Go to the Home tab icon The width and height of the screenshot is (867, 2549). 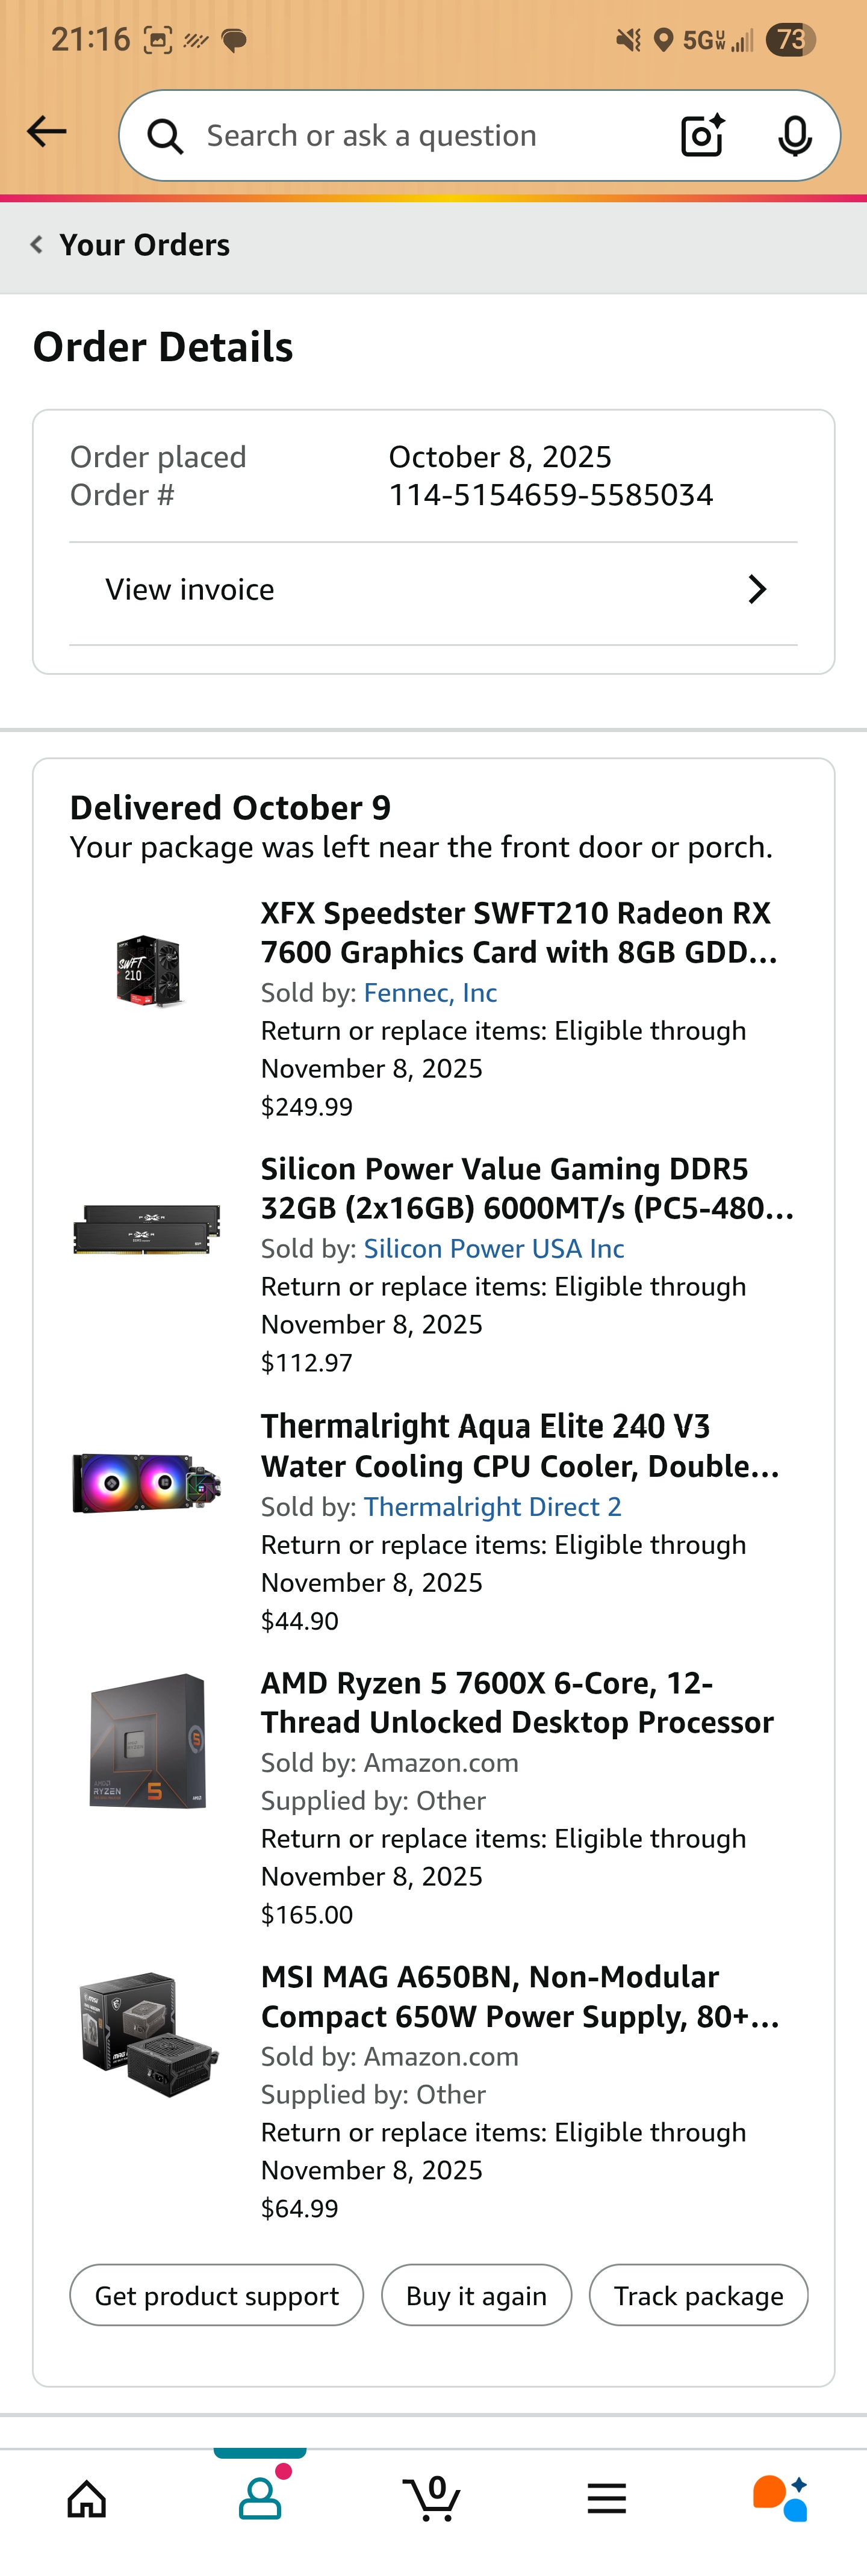87,2498
